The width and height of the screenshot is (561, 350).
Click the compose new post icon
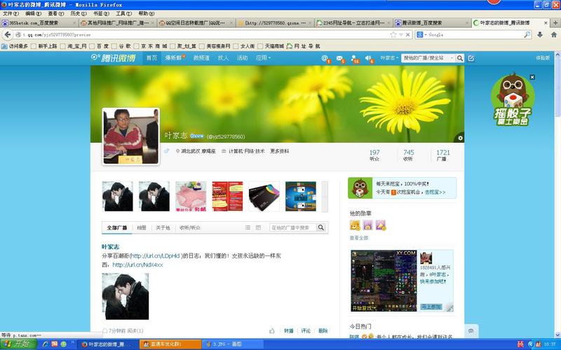471,58
